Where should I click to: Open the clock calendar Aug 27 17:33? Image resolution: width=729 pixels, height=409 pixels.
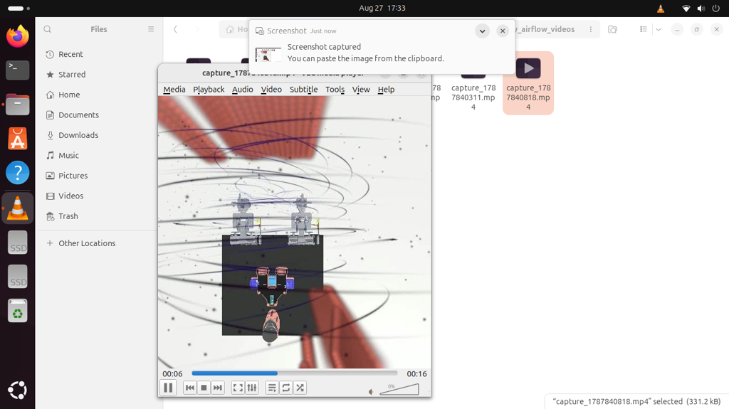pyautogui.click(x=382, y=8)
